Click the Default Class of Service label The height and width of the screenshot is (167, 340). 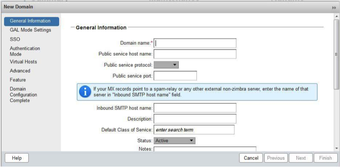[127, 130]
